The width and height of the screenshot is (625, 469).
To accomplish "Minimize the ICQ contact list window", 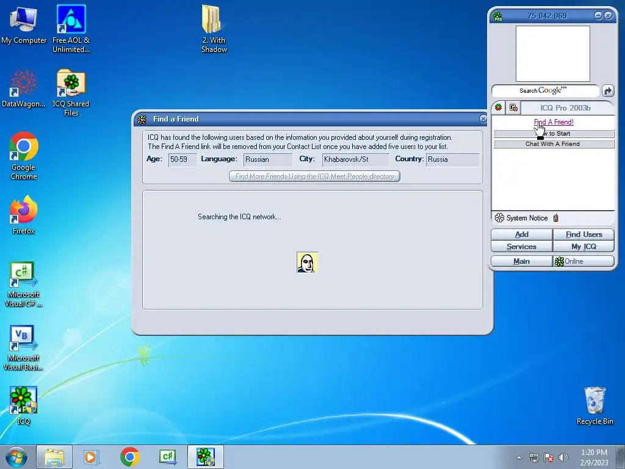I will pos(598,15).
